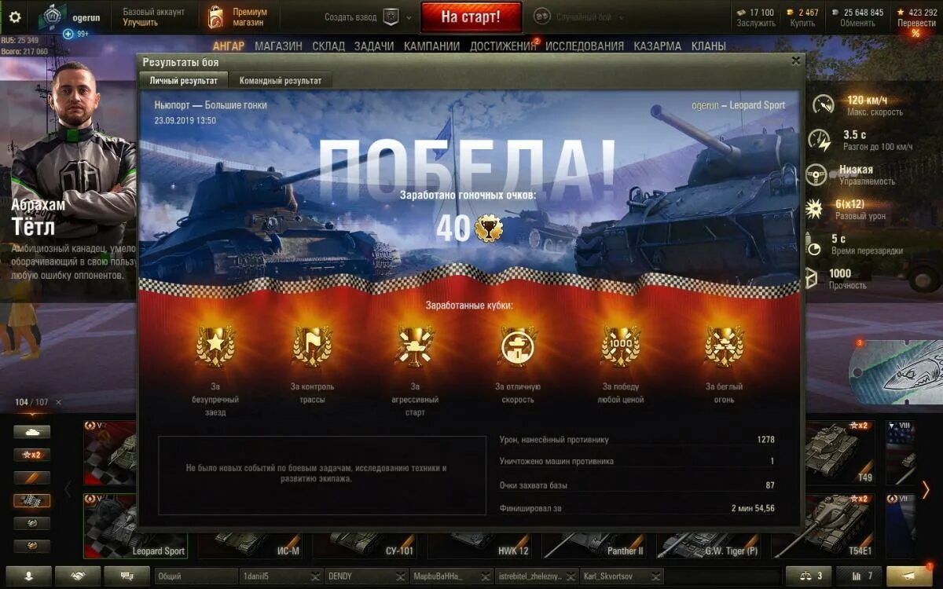Switch to the Командный результат tab
Image resolution: width=943 pixels, height=589 pixels.
click(x=281, y=80)
